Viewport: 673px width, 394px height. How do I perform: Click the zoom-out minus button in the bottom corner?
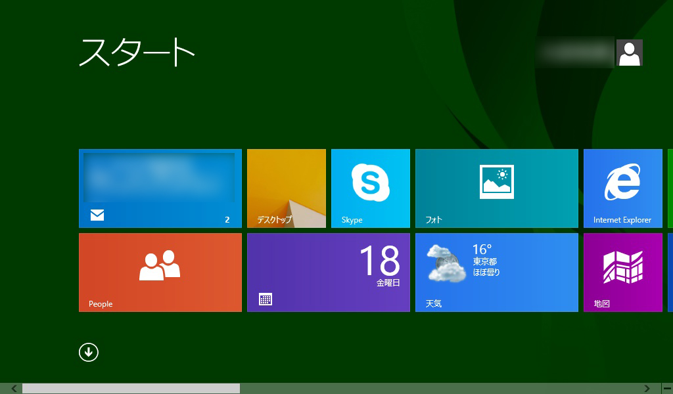[x=667, y=389]
